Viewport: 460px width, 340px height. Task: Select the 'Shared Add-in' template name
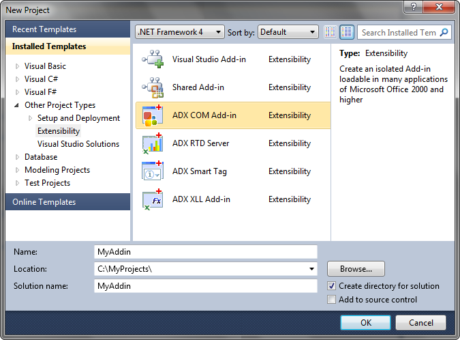(x=198, y=87)
